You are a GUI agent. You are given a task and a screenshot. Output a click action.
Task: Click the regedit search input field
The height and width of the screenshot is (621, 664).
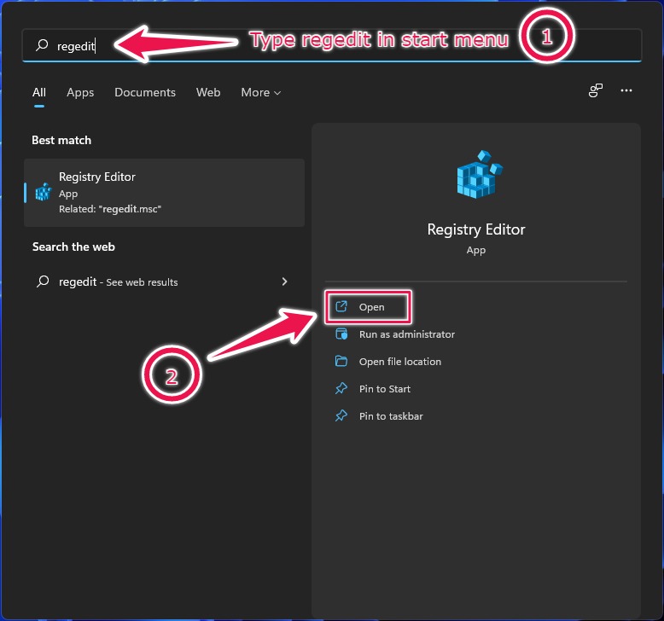pyautogui.click(x=332, y=45)
